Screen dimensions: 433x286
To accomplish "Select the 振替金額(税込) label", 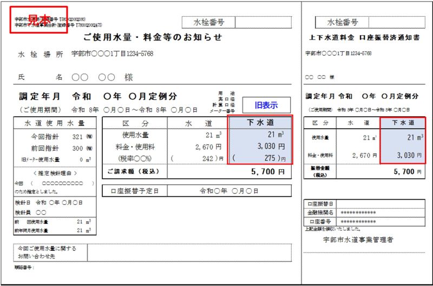I will click(x=320, y=171).
